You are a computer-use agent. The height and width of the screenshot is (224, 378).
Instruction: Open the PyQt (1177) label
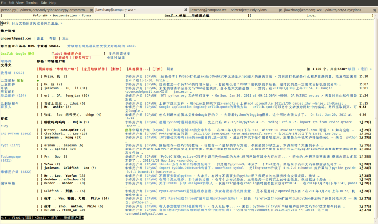(11, 145)
